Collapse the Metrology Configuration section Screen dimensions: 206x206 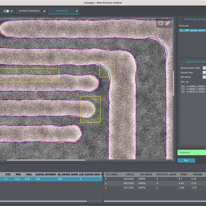click(181, 19)
